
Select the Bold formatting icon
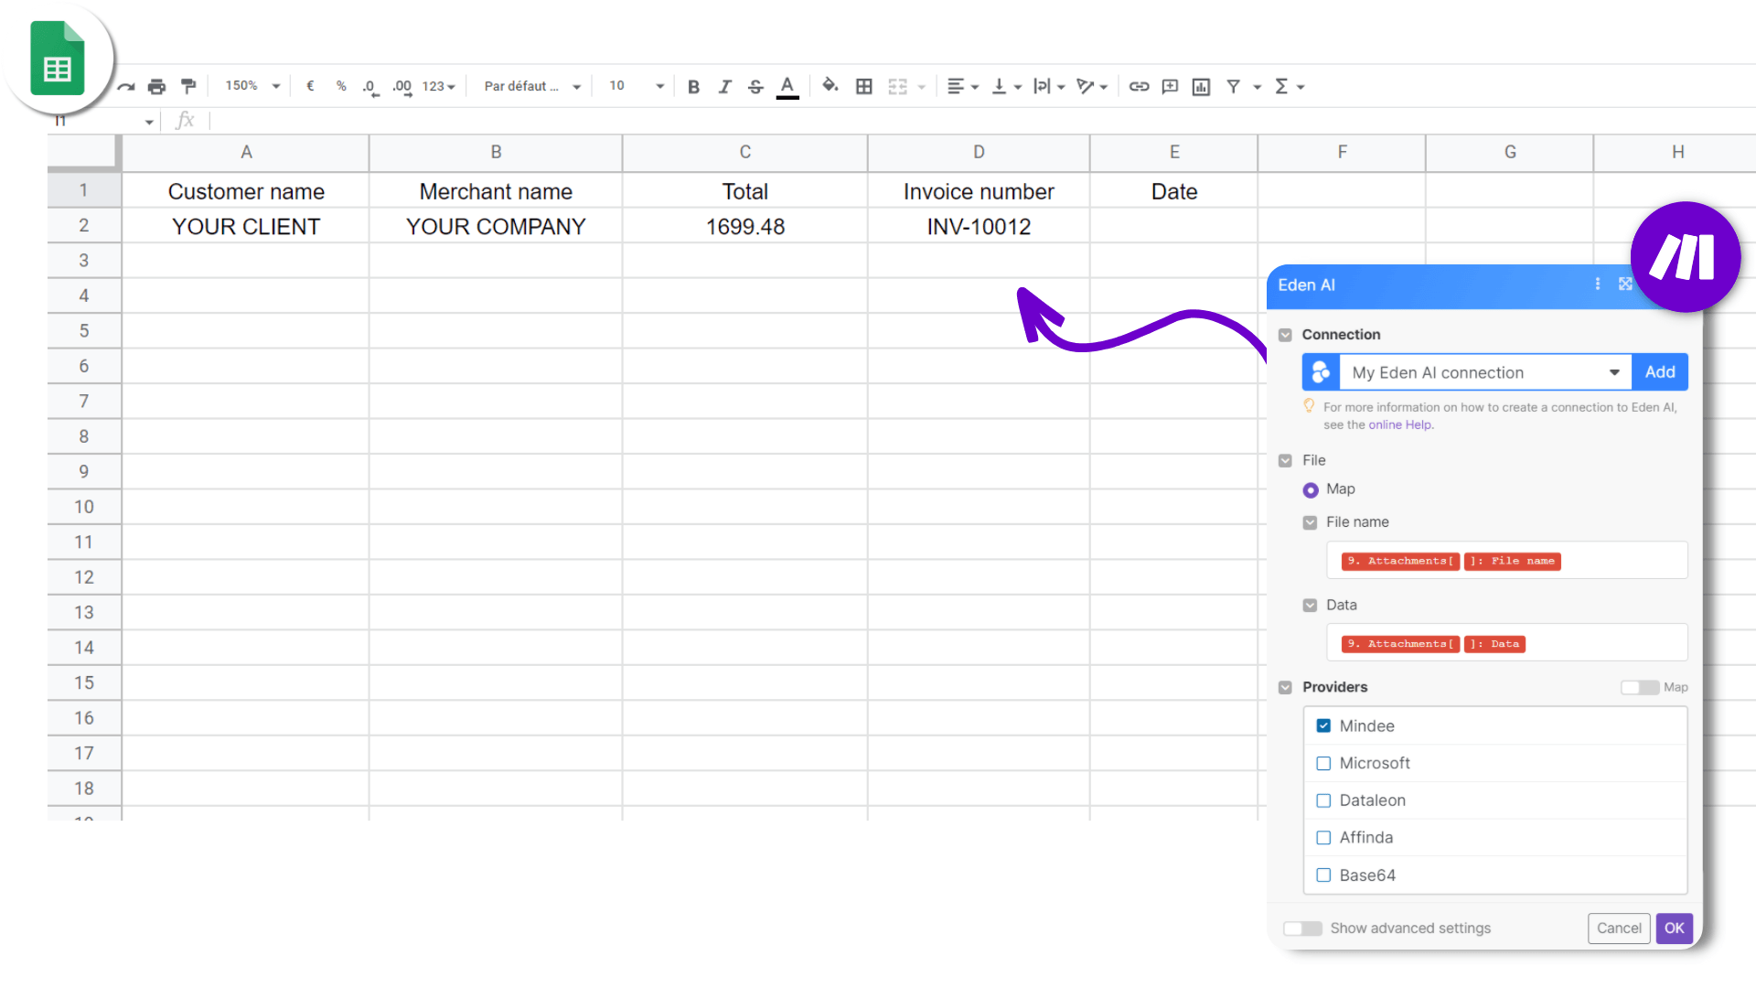pyautogui.click(x=693, y=86)
